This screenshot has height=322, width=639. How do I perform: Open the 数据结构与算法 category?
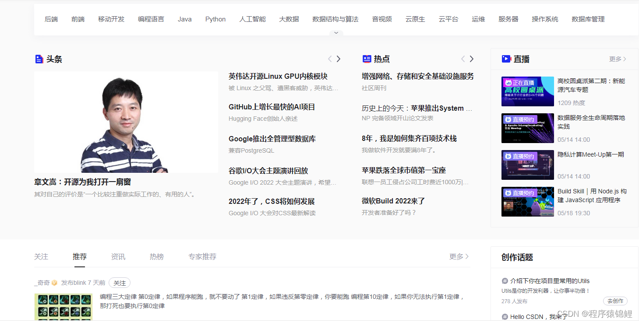point(335,19)
